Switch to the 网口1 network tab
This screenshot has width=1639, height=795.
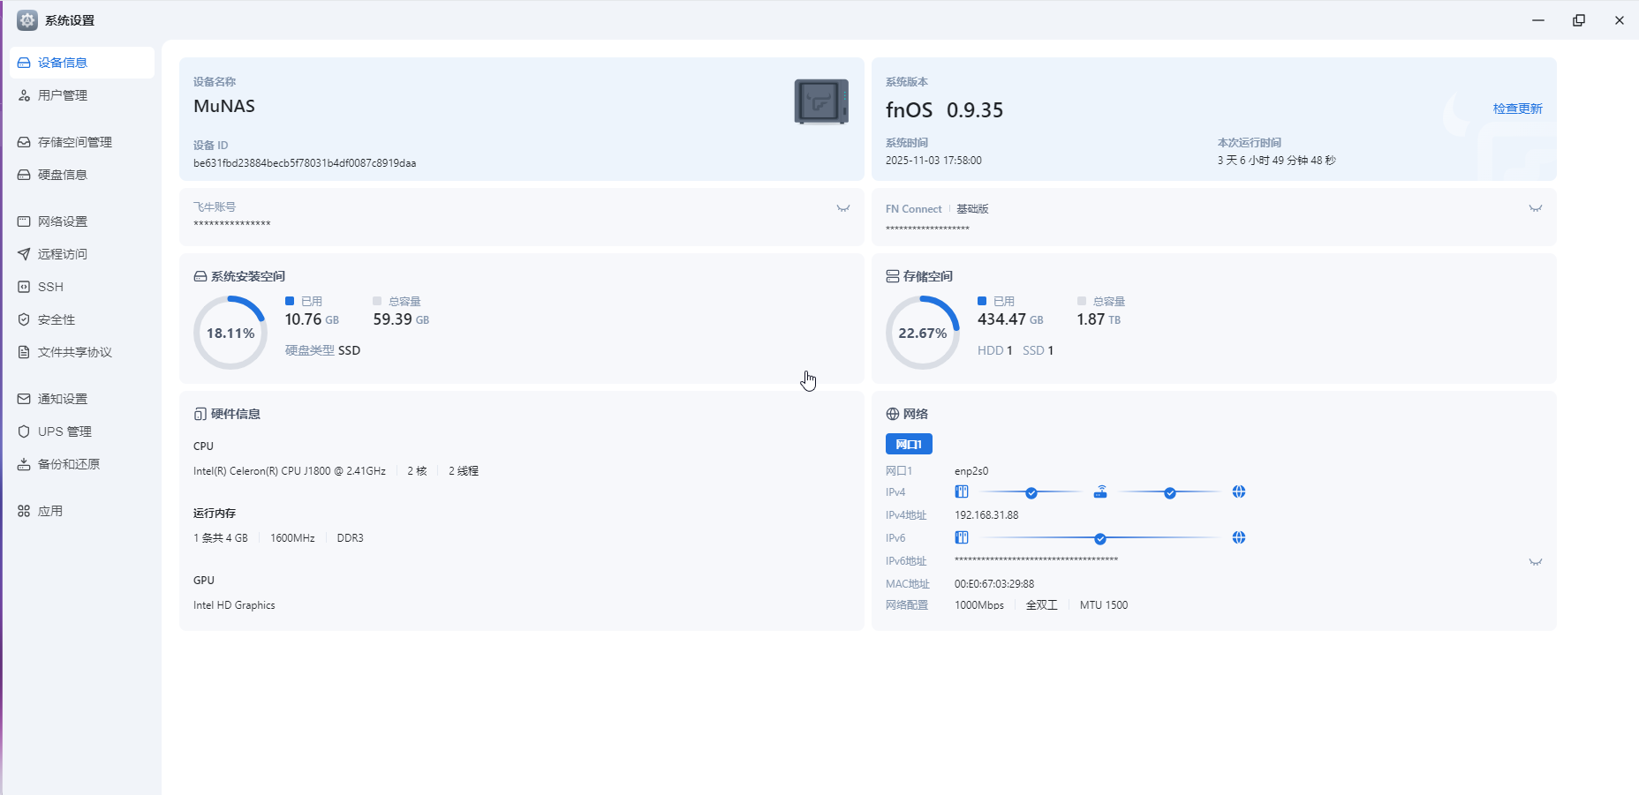pyautogui.click(x=909, y=444)
